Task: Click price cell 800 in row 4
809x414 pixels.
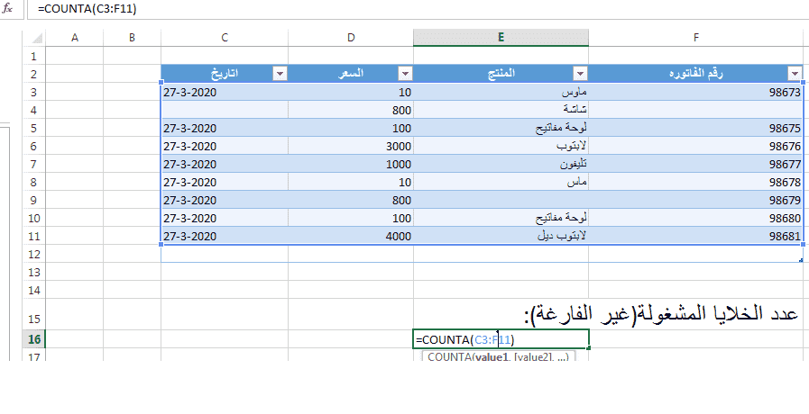Action: [351, 110]
